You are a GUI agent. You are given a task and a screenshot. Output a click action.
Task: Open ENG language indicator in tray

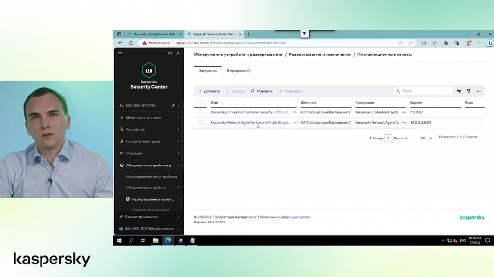[463, 240]
